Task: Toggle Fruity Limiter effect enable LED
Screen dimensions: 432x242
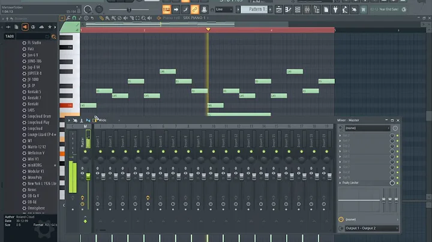Action: point(398,183)
